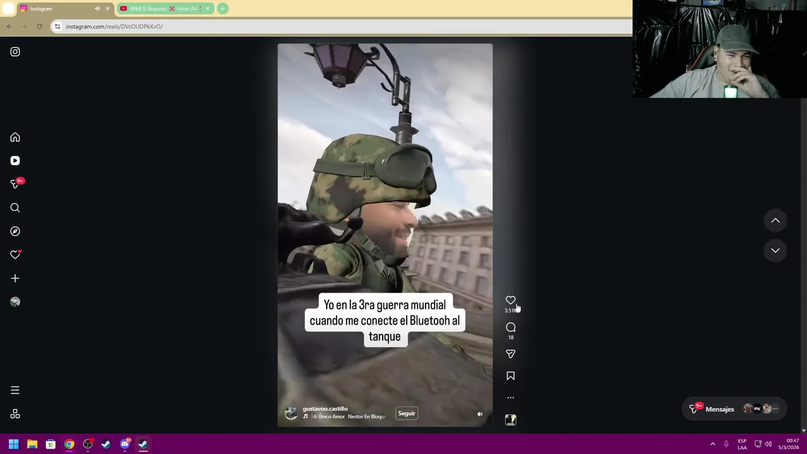807x454 pixels.
Task: Click the reel caption overlay text
Action: click(x=385, y=321)
